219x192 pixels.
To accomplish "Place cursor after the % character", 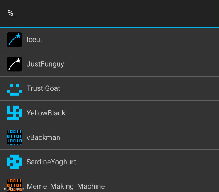I will (14, 13).
